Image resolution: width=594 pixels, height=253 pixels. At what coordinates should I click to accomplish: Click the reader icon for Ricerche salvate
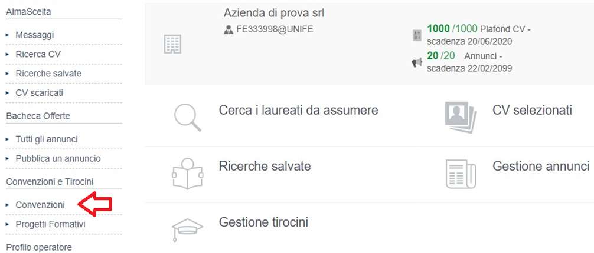[x=188, y=174]
